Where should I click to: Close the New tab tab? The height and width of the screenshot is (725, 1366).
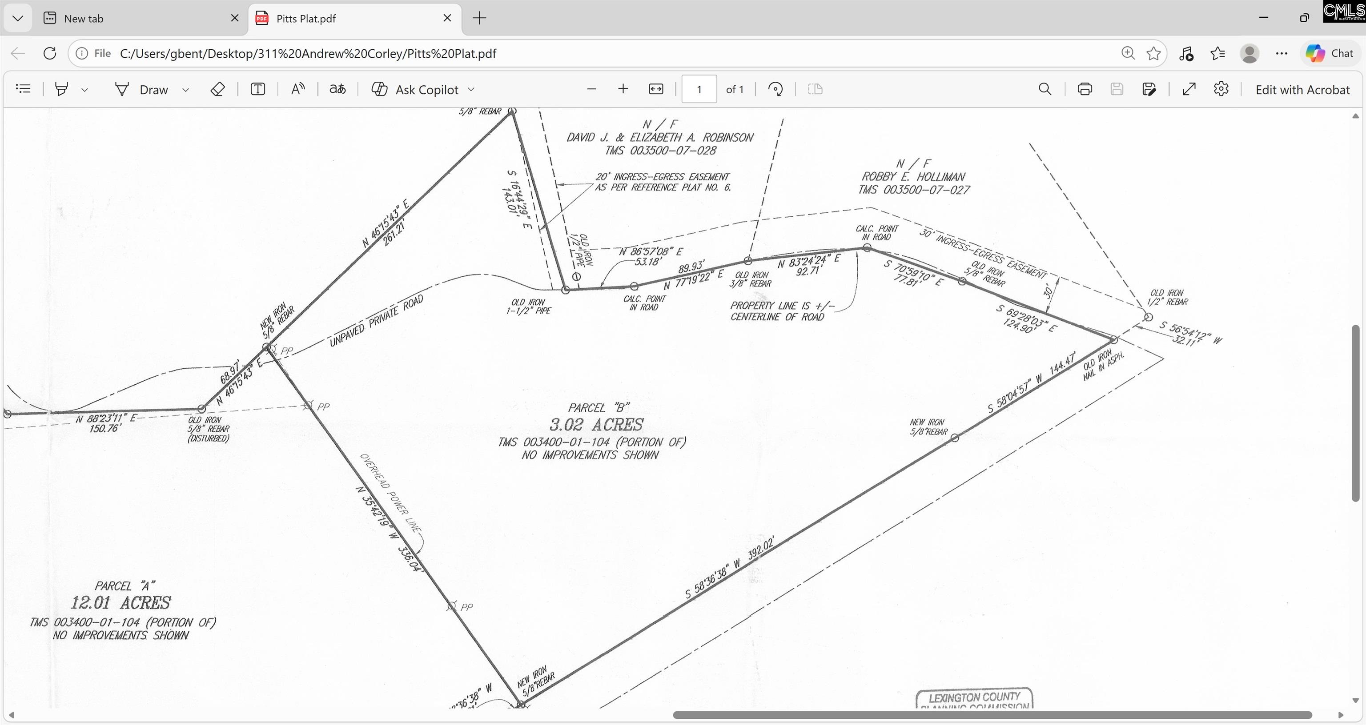coord(235,18)
